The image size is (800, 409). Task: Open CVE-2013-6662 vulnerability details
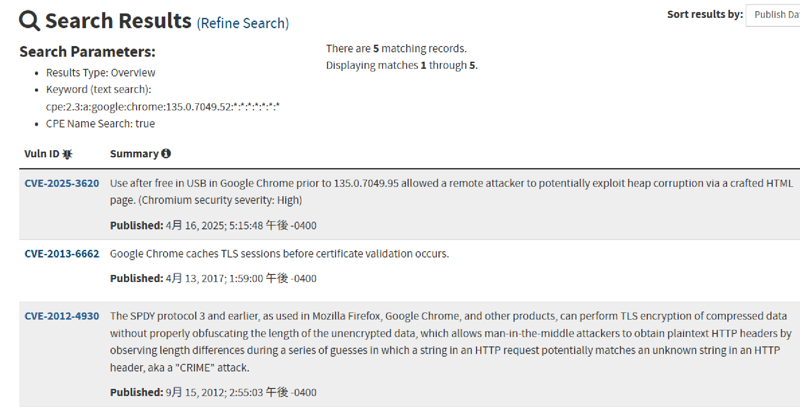(61, 253)
